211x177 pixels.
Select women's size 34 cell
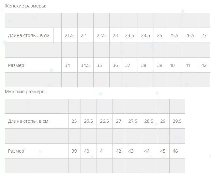pos(67,65)
